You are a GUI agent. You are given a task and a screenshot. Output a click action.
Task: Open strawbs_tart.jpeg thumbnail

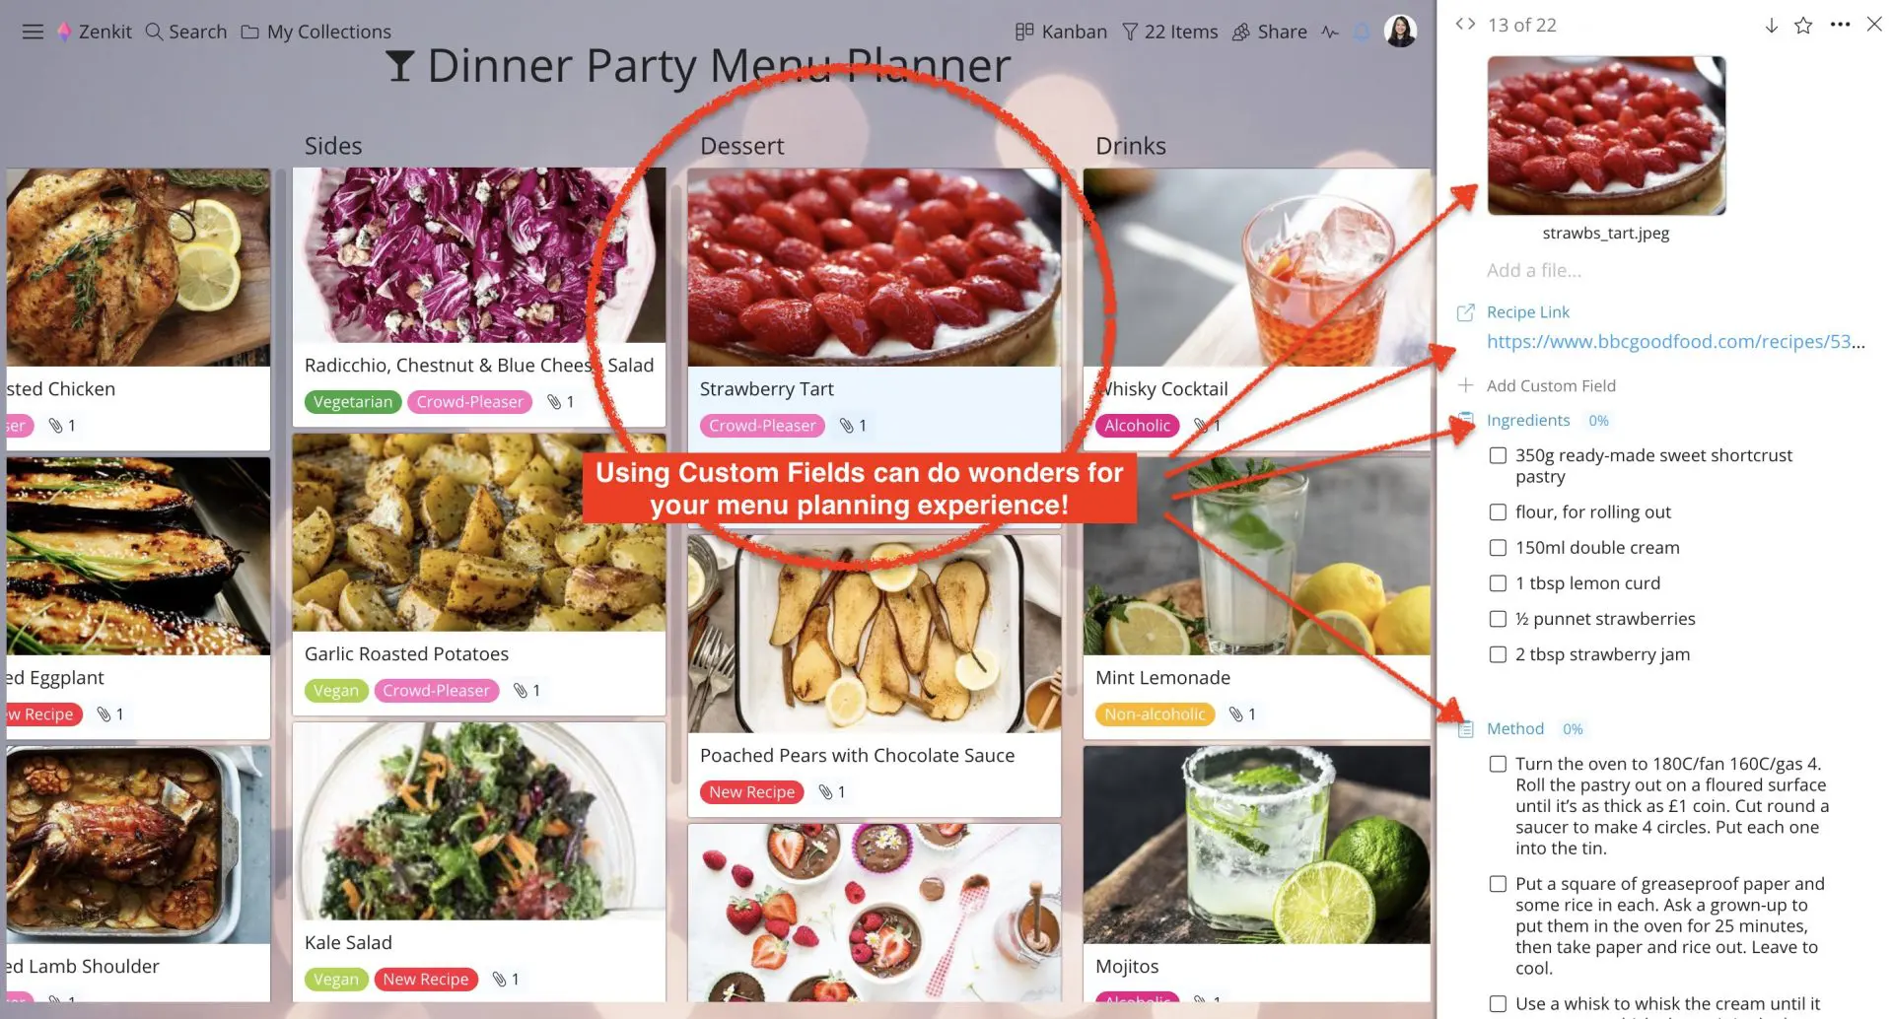click(1606, 135)
